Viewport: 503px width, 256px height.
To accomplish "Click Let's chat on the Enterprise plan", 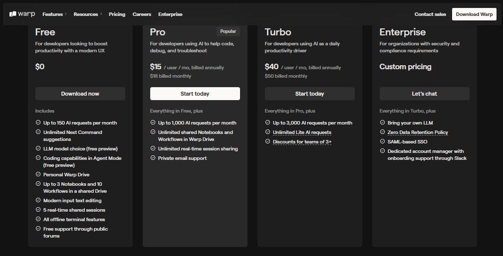I will click(424, 94).
